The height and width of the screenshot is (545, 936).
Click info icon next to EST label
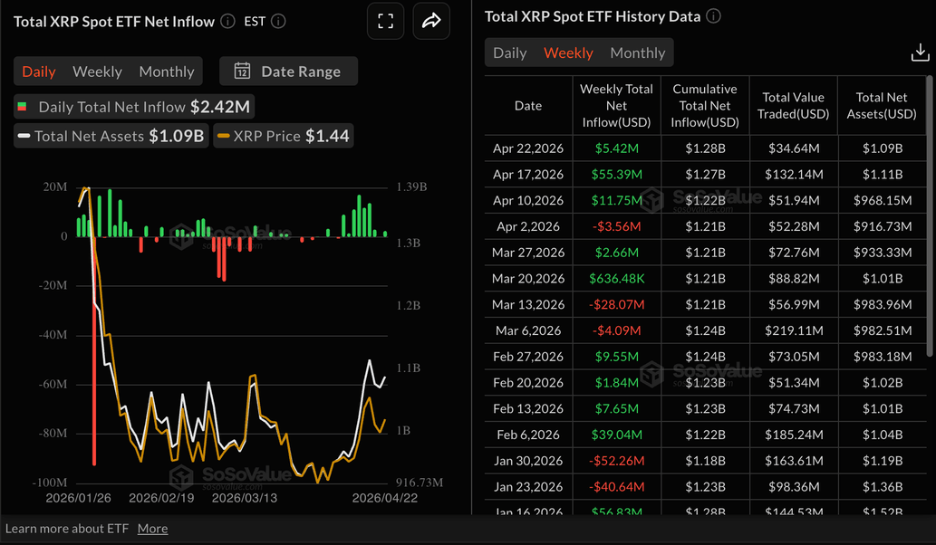[x=279, y=21]
